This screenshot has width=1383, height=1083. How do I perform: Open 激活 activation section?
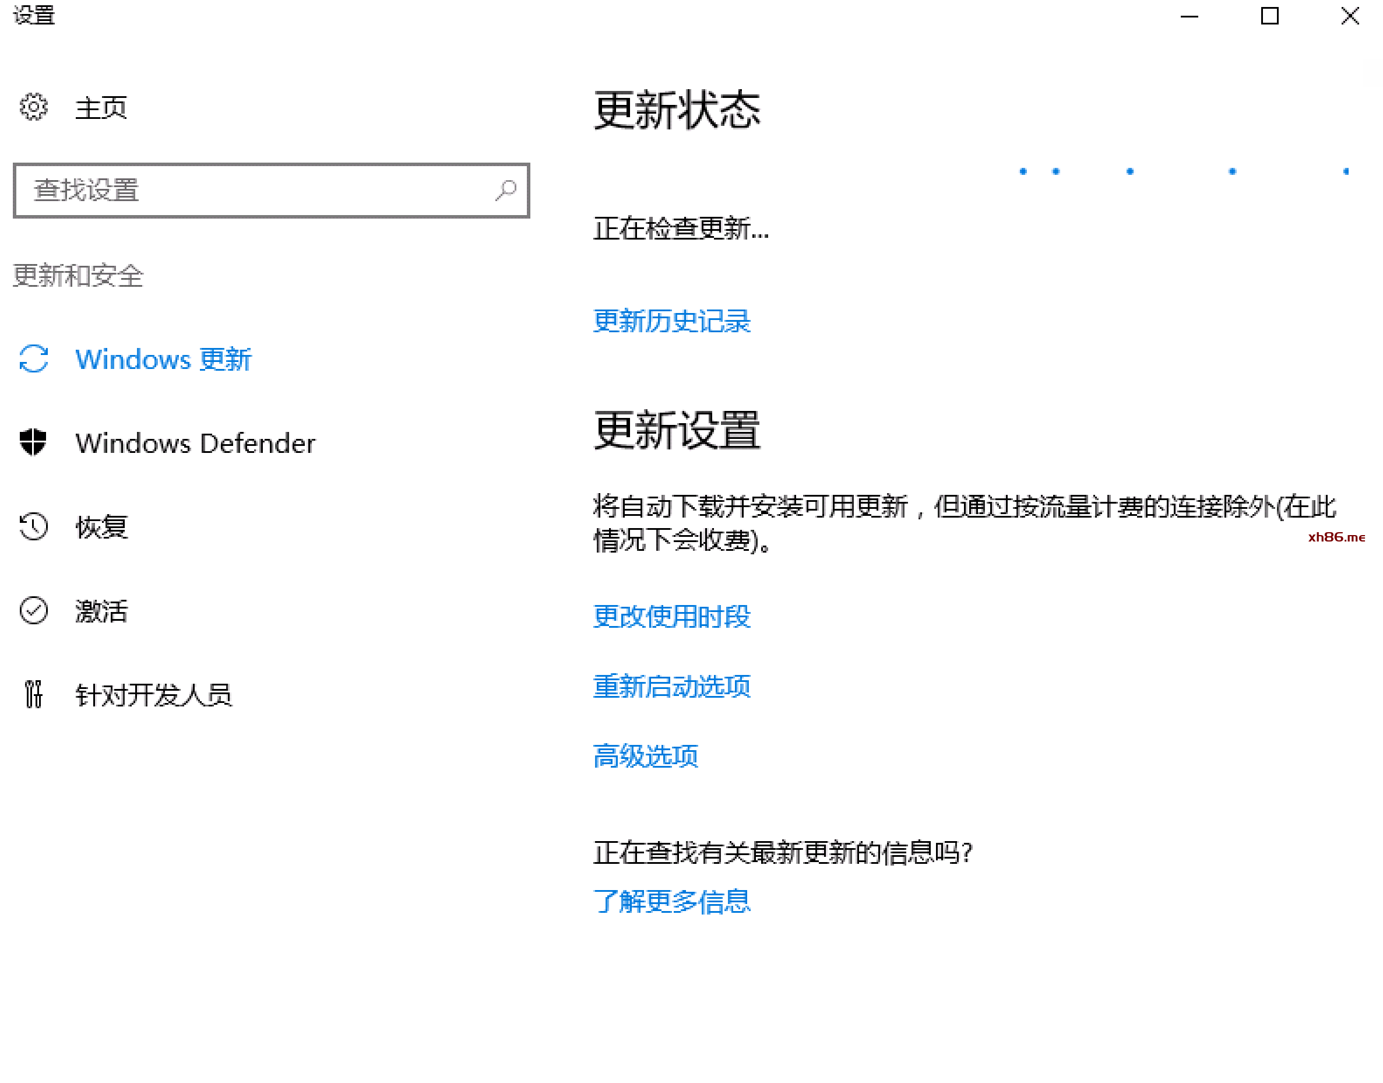(x=101, y=611)
